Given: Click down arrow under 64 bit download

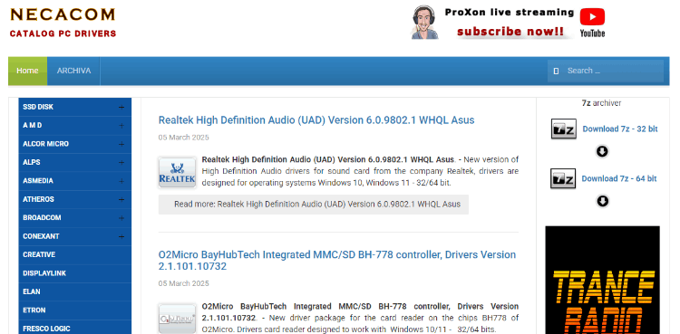Looking at the screenshot, I should point(602,201).
